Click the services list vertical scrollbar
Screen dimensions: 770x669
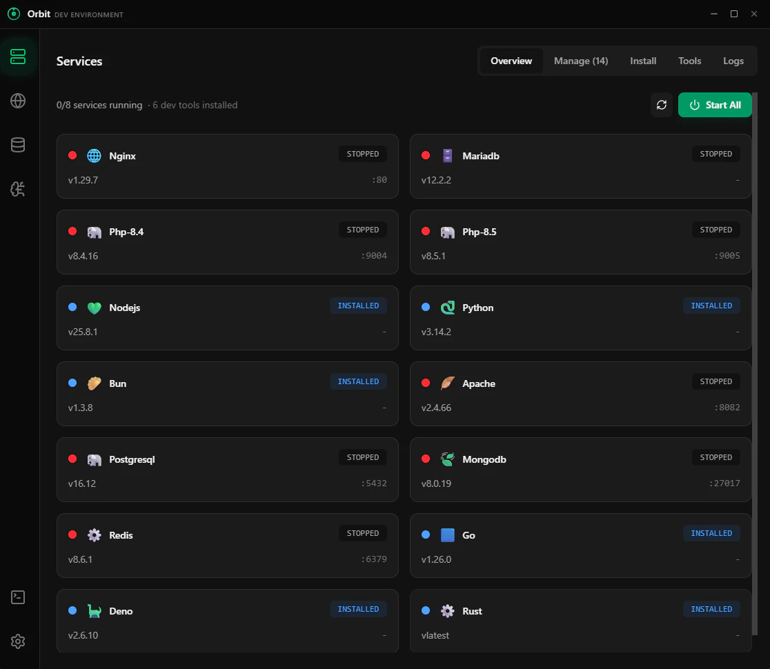(x=755, y=363)
